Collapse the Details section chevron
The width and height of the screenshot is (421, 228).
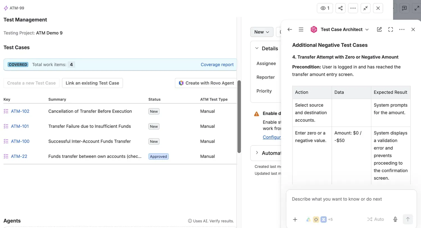[x=257, y=48]
